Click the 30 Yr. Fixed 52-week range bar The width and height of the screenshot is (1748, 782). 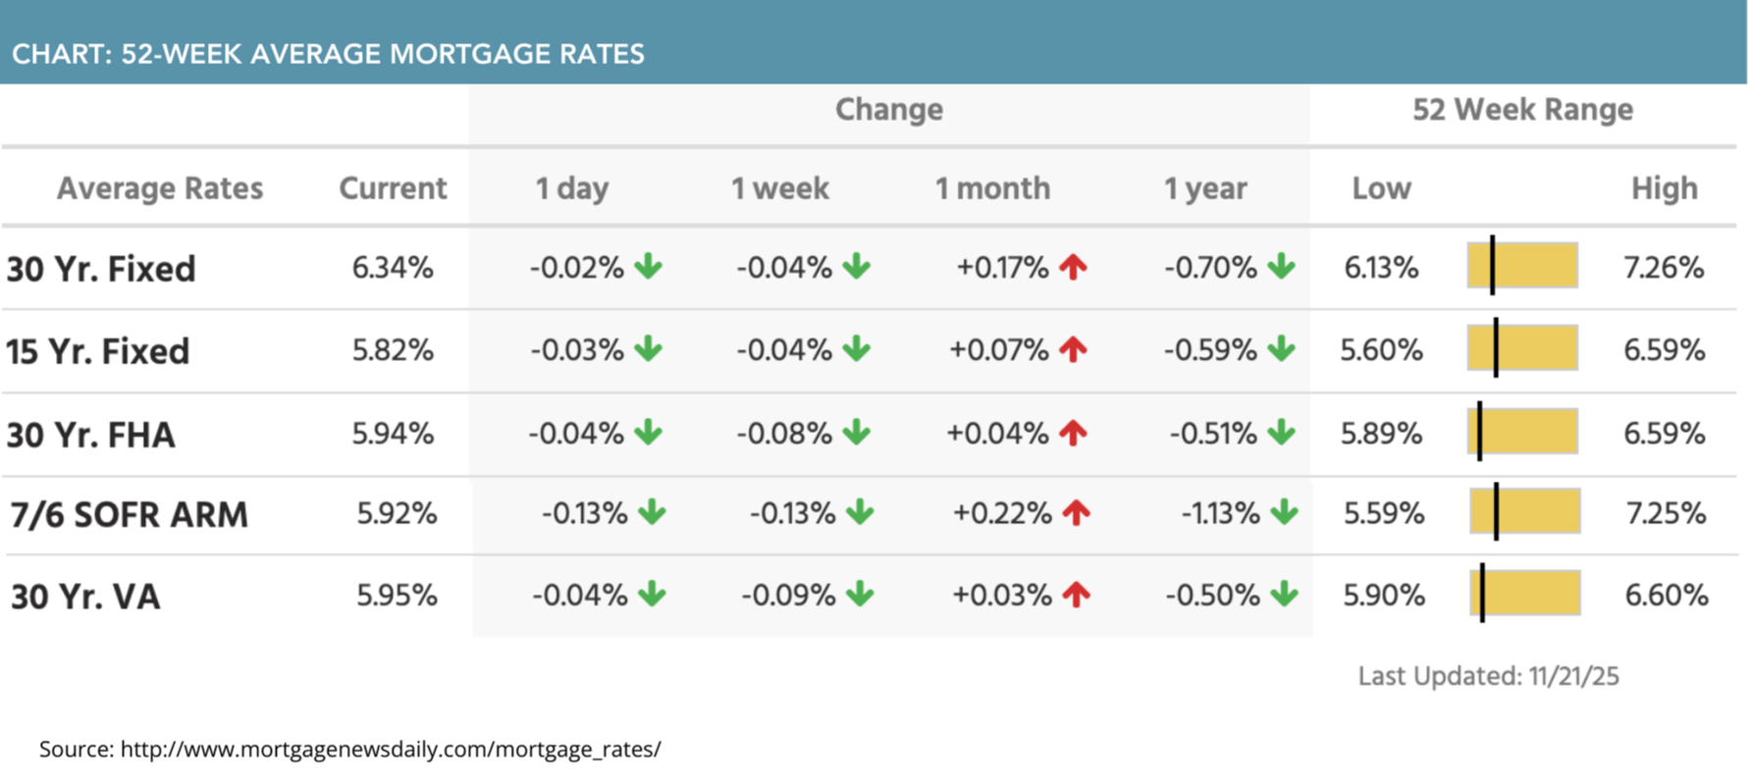click(1522, 265)
